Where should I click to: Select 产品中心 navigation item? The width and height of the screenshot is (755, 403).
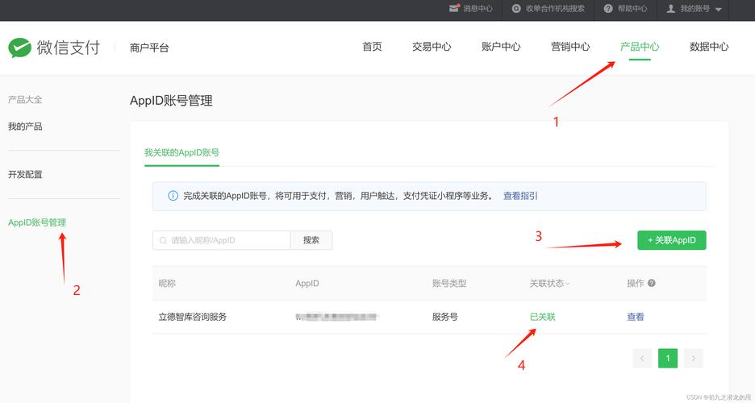640,47
